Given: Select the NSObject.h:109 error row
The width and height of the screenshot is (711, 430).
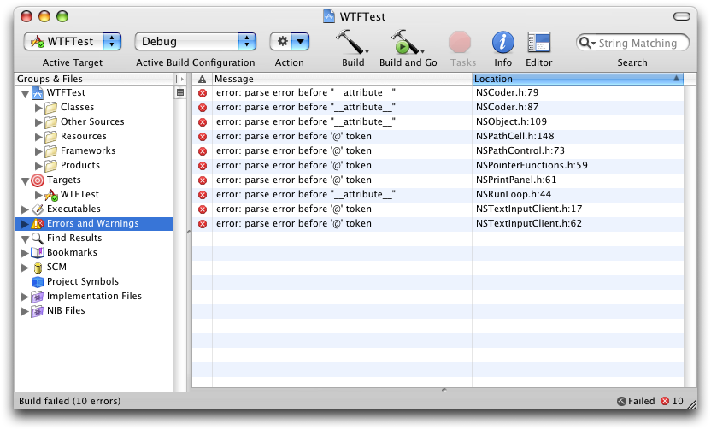Looking at the screenshot, I should click(x=438, y=121).
